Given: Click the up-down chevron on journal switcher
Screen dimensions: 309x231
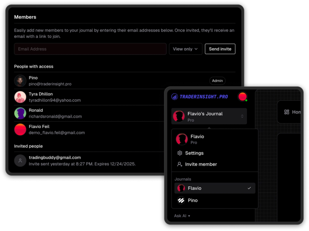Looking at the screenshot, I should coord(242,116).
